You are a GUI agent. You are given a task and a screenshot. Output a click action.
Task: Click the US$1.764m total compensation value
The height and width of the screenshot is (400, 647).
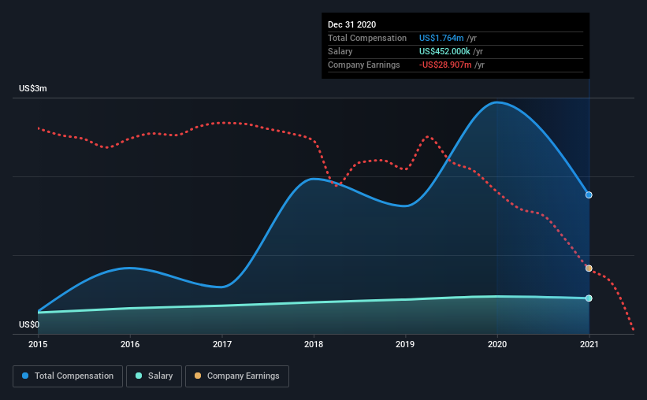pos(441,38)
